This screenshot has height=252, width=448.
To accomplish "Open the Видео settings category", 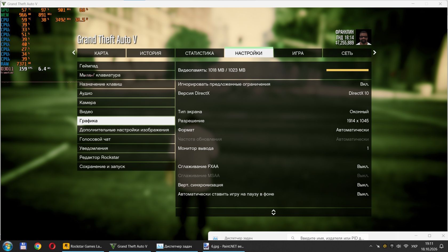I will [126, 111].
